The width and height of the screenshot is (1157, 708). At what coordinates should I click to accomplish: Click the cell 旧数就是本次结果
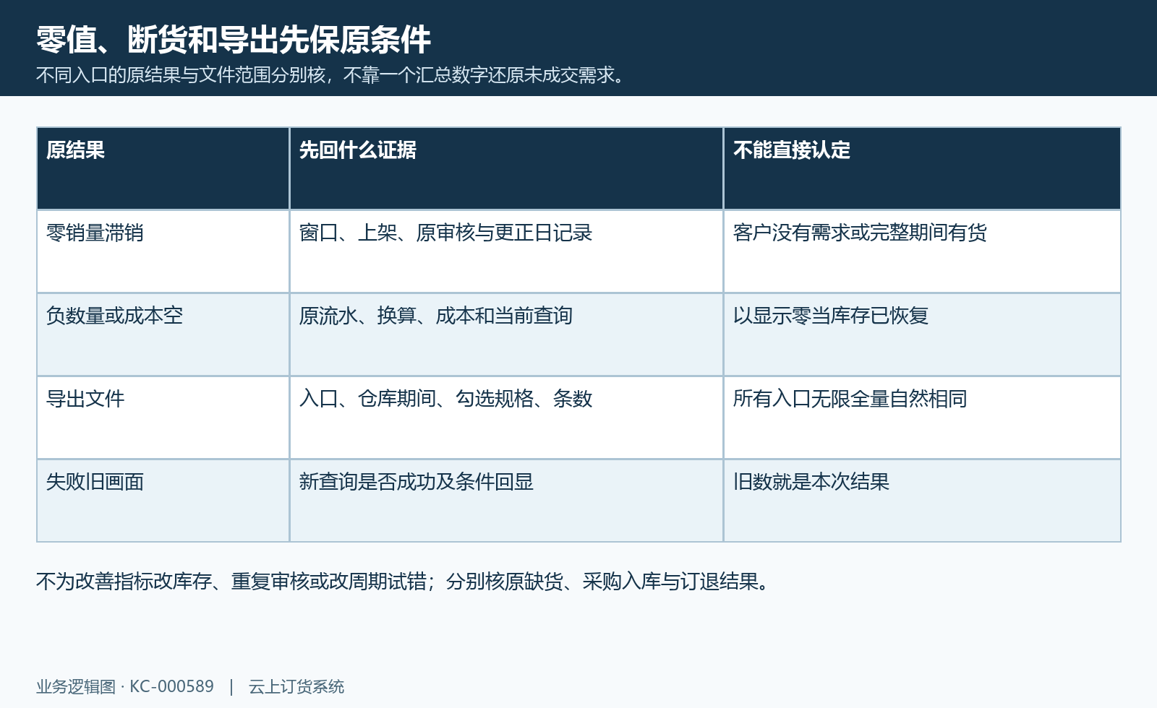point(922,501)
